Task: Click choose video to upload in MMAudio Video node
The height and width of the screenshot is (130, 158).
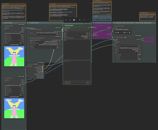Action: (14, 45)
